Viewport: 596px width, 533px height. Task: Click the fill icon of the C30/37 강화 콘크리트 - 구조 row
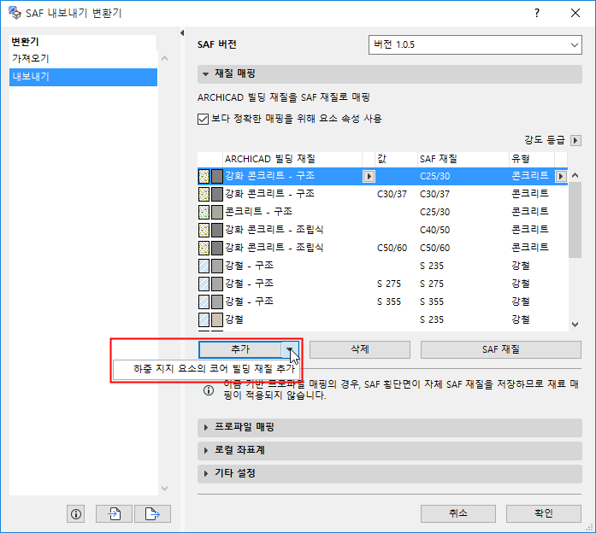pos(204,194)
